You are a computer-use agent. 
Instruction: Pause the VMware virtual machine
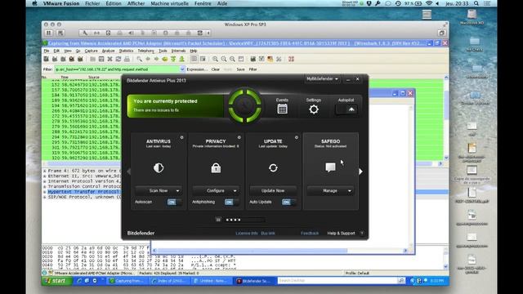coord(49,33)
